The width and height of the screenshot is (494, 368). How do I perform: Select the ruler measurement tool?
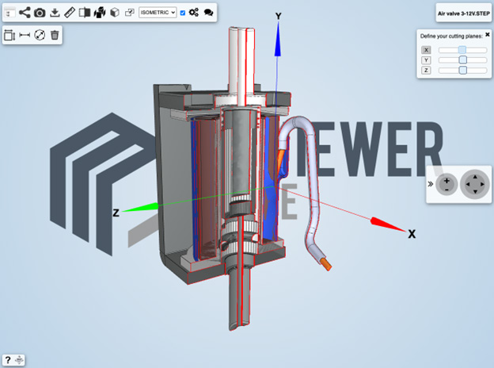point(70,13)
